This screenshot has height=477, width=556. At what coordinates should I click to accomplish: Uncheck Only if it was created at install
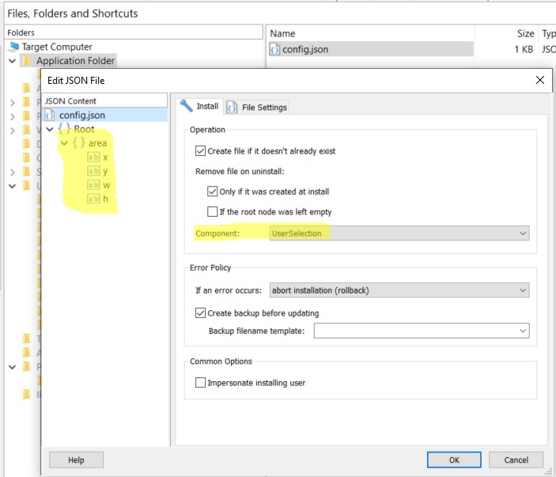coord(212,191)
